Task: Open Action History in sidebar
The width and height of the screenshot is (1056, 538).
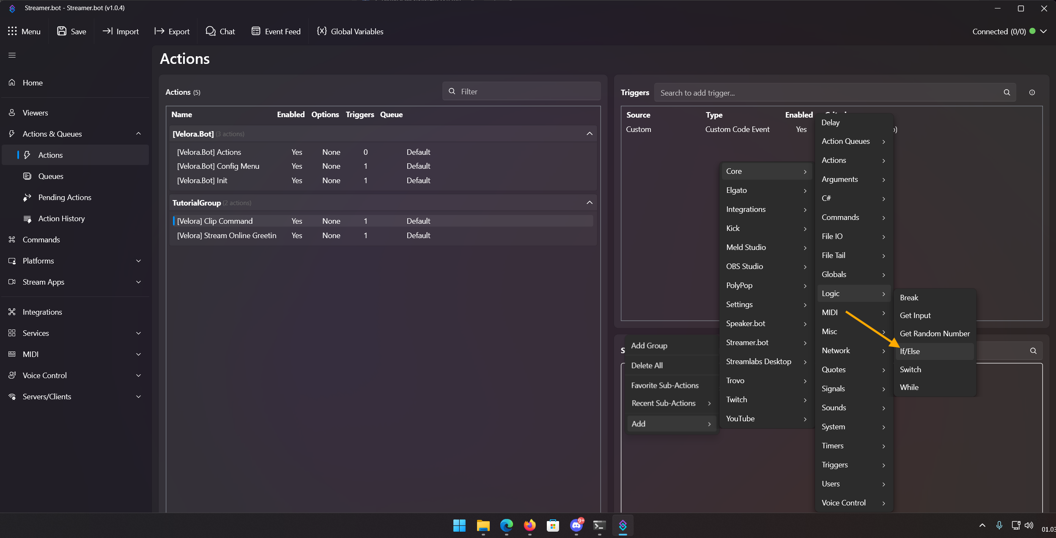Action: click(x=61, y=219)
